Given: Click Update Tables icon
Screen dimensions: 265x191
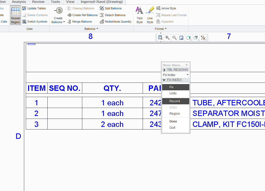Looking at the screenshot, I should pyautogui.click(x=24, y=8).
